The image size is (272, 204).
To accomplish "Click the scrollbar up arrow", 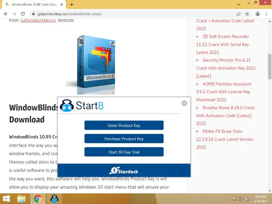I will coord(270,21).
